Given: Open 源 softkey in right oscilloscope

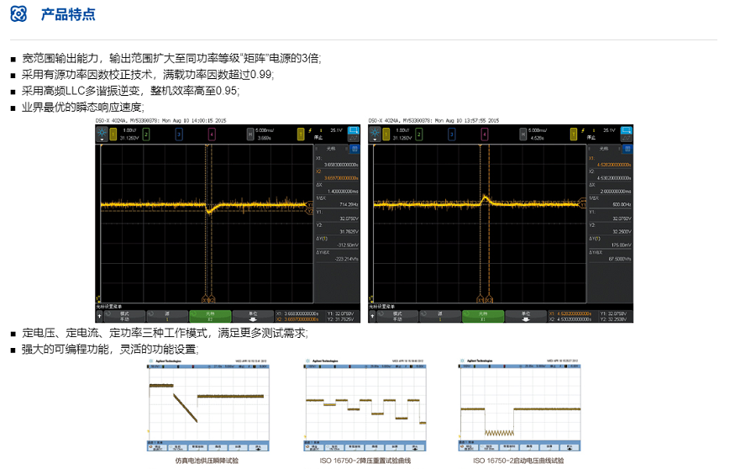Looking at the screenshot, I should point(438,316).
